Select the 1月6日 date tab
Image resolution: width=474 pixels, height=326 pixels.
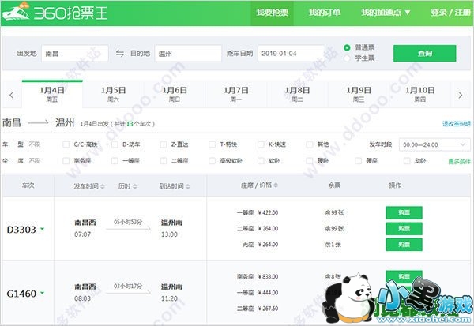coord(176,94)
